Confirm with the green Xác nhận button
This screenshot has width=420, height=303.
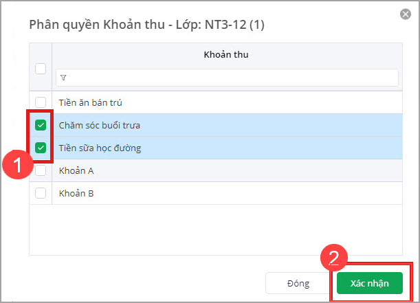click(369, 283)
